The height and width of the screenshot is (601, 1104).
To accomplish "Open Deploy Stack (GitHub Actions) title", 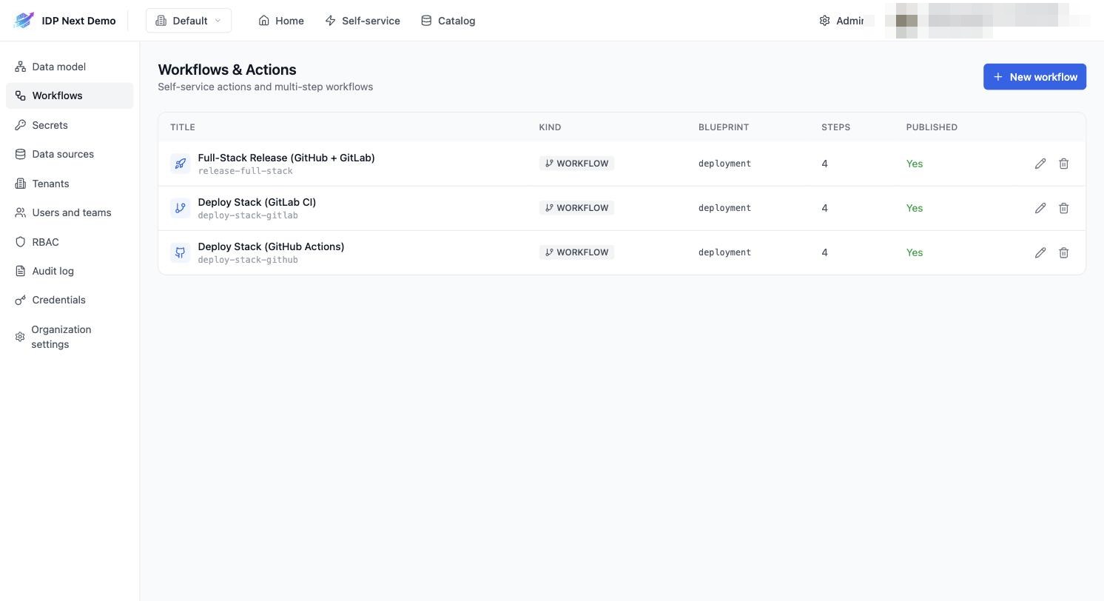I will tap(271, 246).
